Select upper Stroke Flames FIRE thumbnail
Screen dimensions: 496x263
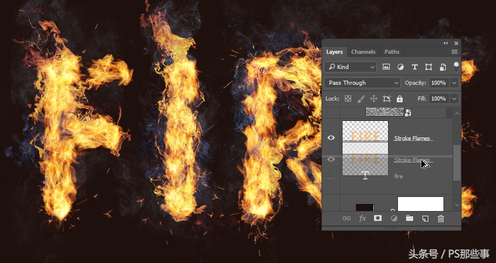365,131
